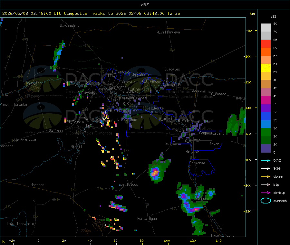Click the A_Villanueva place label
This screenshot has height=245, width=290.
pos(168,32)
